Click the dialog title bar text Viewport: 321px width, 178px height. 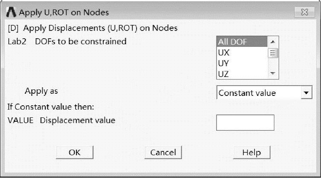tap(64, 12)
